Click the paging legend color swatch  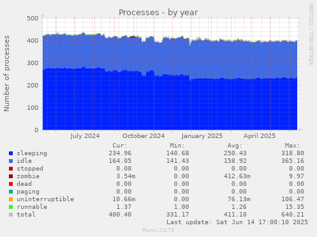pyautogui.click(x=11, y=192)
